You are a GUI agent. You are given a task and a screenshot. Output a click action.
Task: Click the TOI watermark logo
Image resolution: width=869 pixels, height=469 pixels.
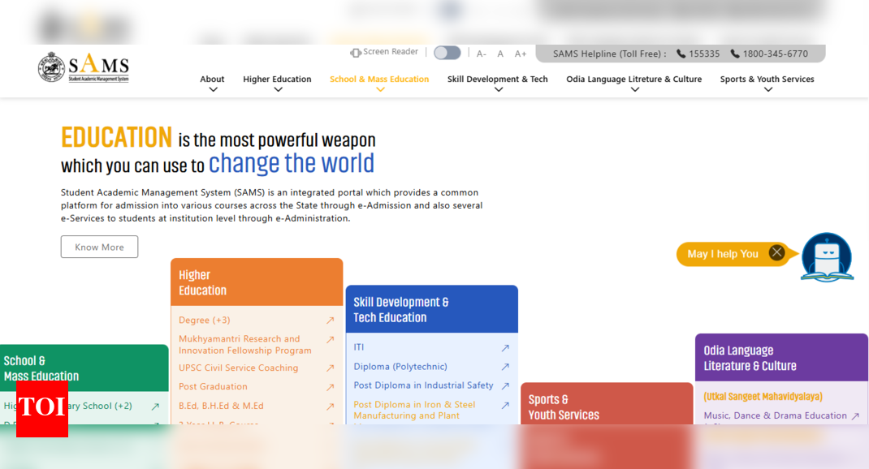(x=42, y=407)
